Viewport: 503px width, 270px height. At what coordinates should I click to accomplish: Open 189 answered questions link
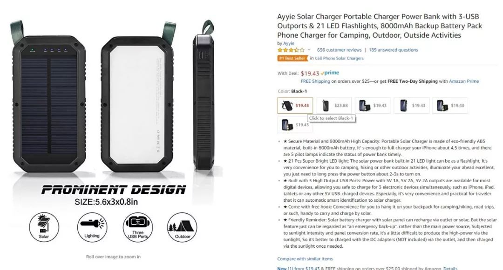pos(393,50)
